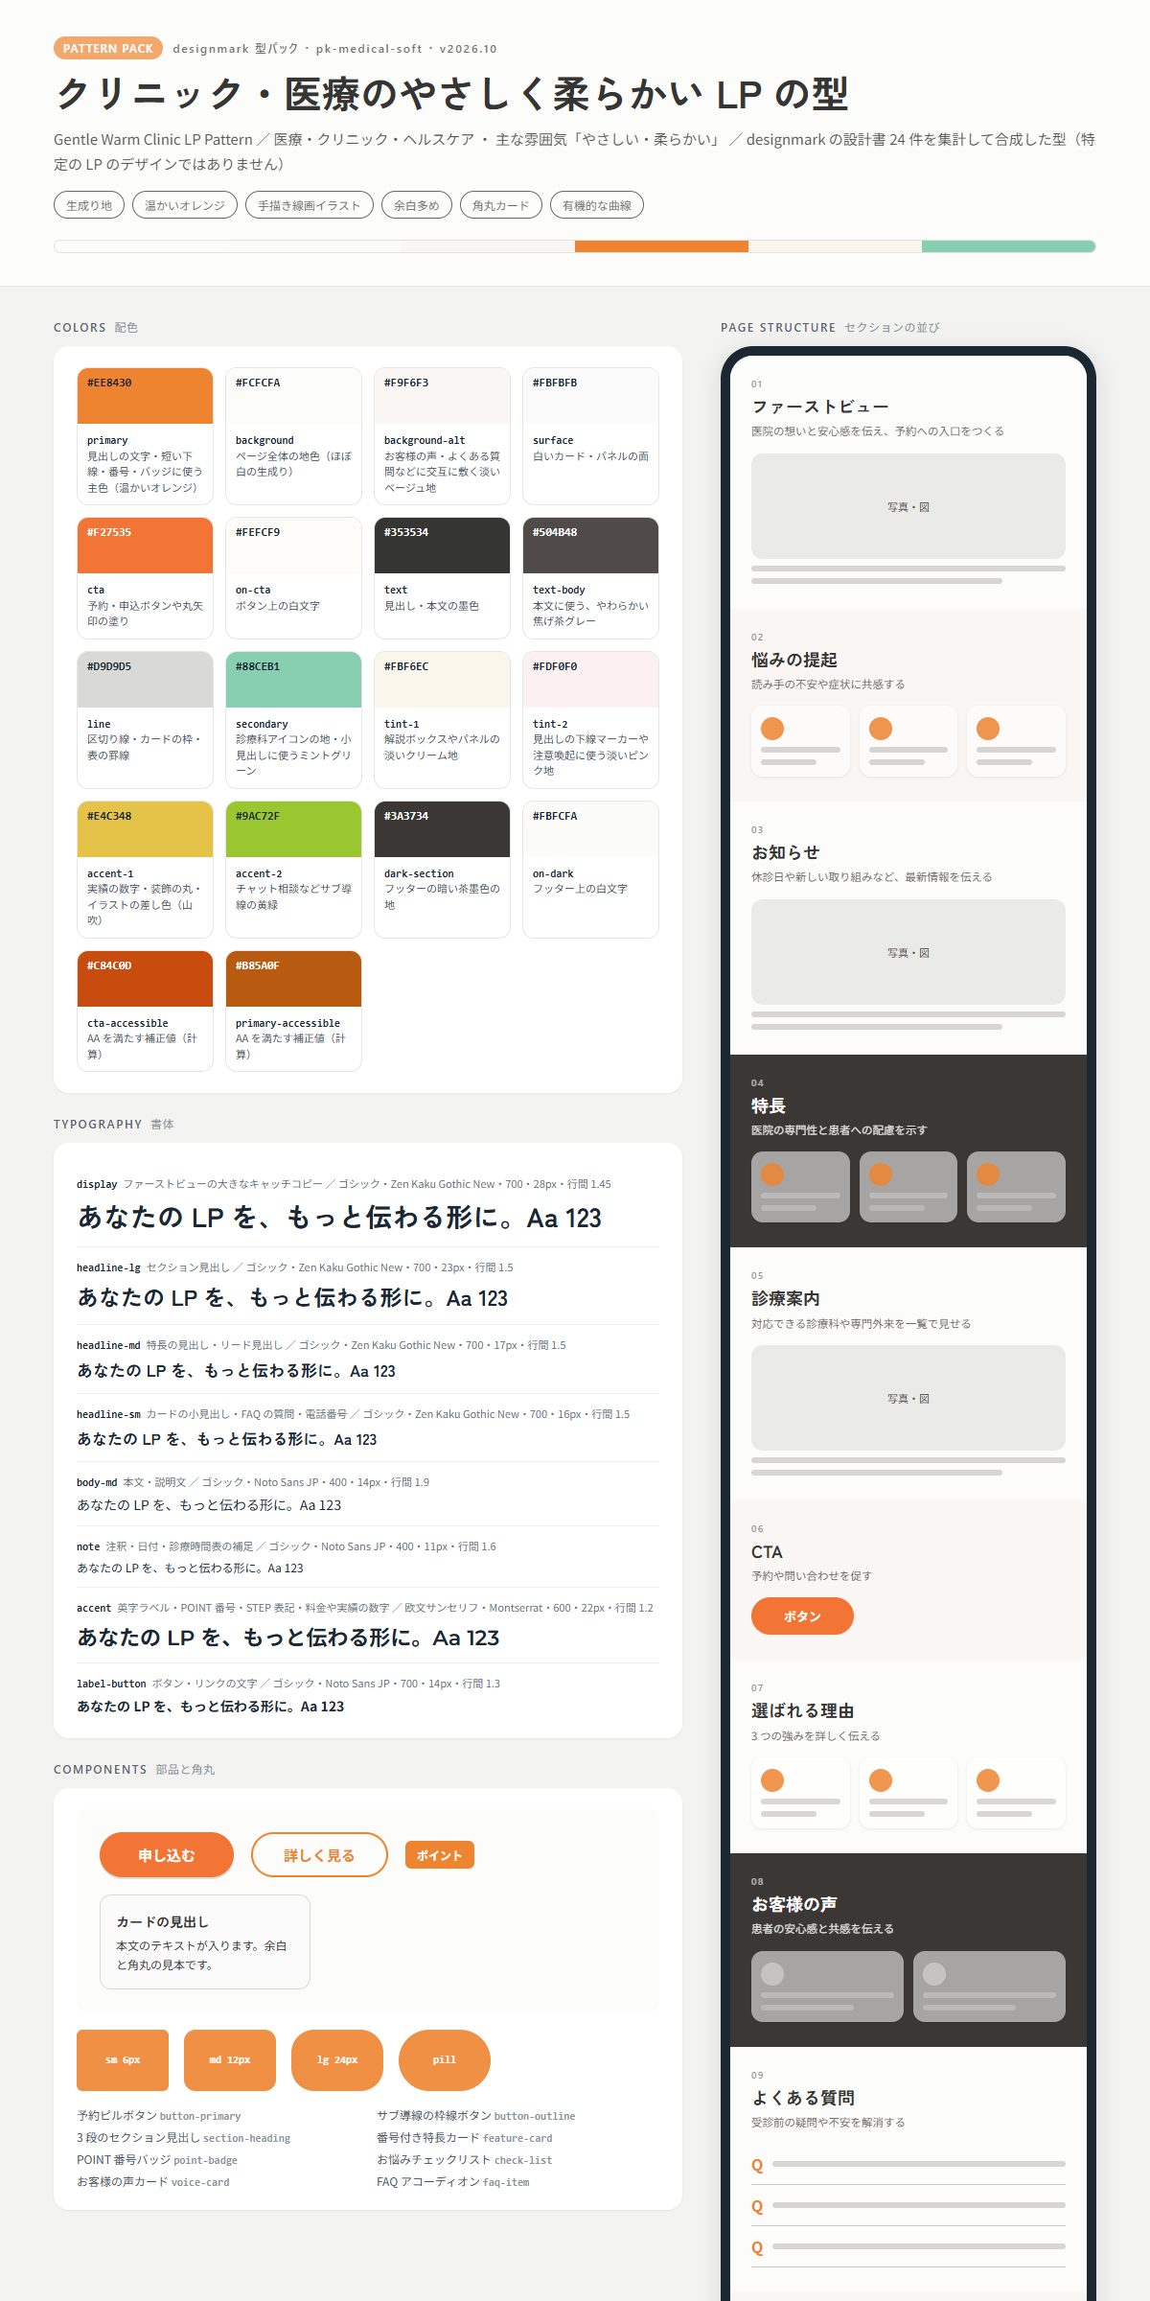
Task: Click the 詳しく見る outline button
Action: pos(319,1855)
